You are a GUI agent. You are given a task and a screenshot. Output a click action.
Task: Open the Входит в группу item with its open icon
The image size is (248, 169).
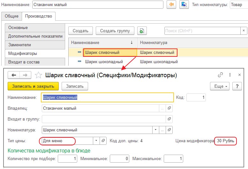[169, 119]
